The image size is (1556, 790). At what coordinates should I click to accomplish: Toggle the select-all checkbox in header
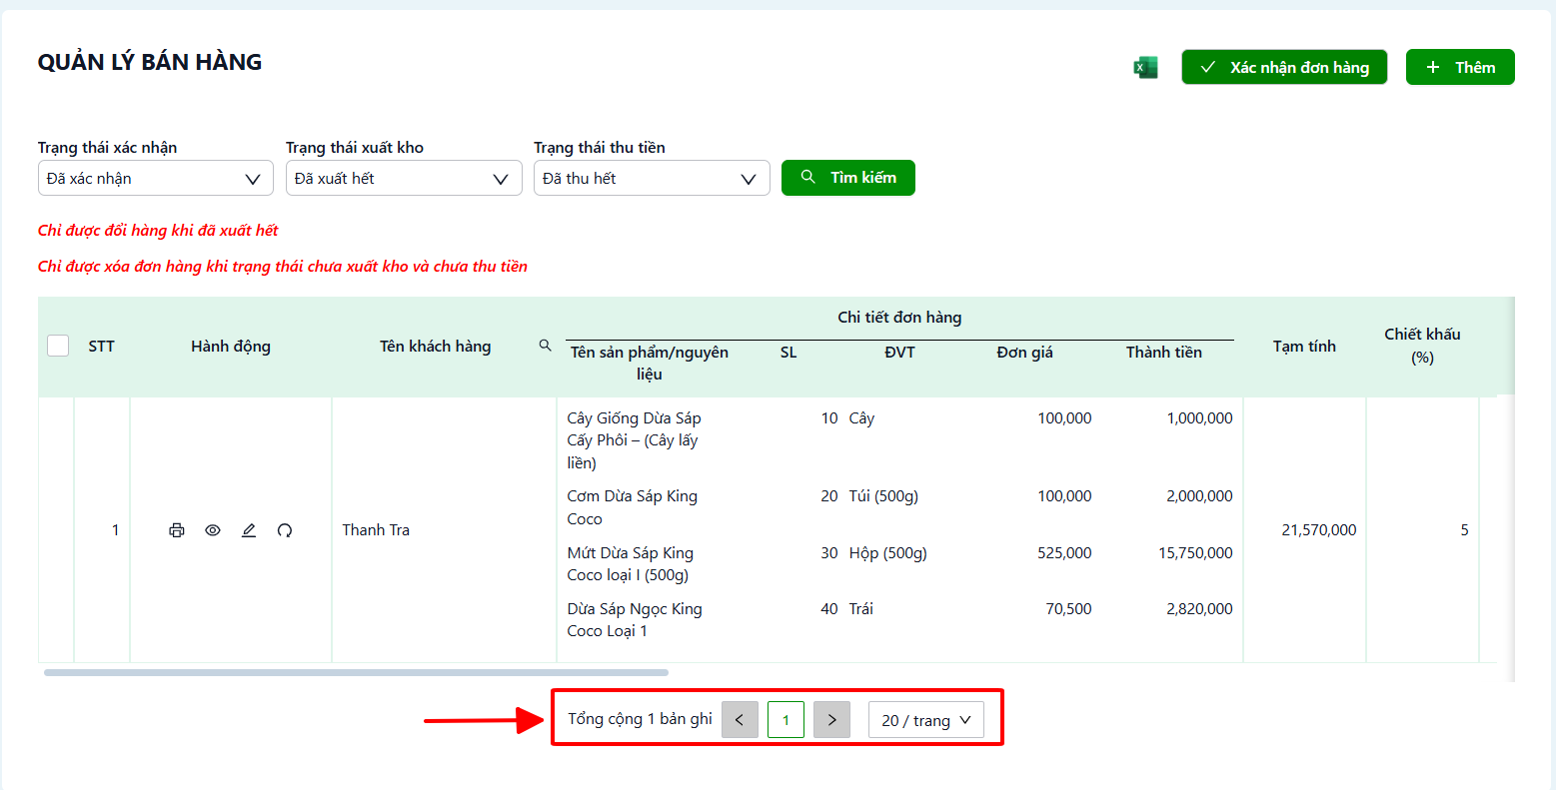click(58, 346)
